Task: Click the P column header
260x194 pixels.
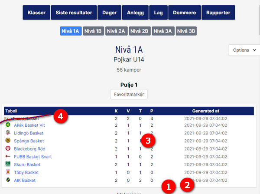Action: [x=152, y=111]
